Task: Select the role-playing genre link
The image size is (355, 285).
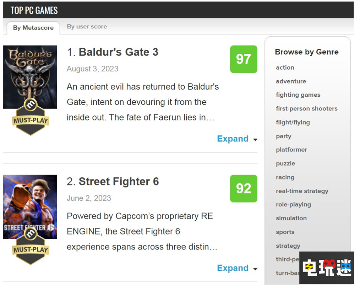Action: coord(293,205)
